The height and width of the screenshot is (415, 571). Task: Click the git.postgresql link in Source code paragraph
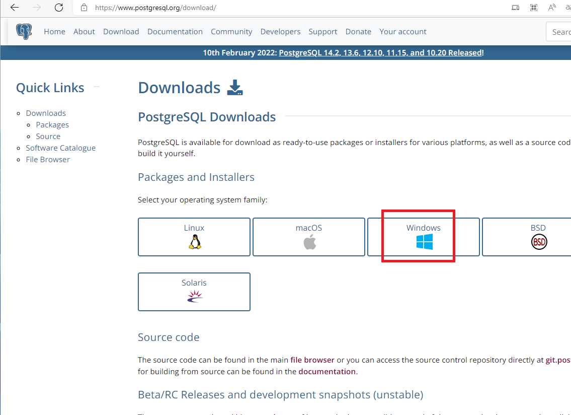558,360
